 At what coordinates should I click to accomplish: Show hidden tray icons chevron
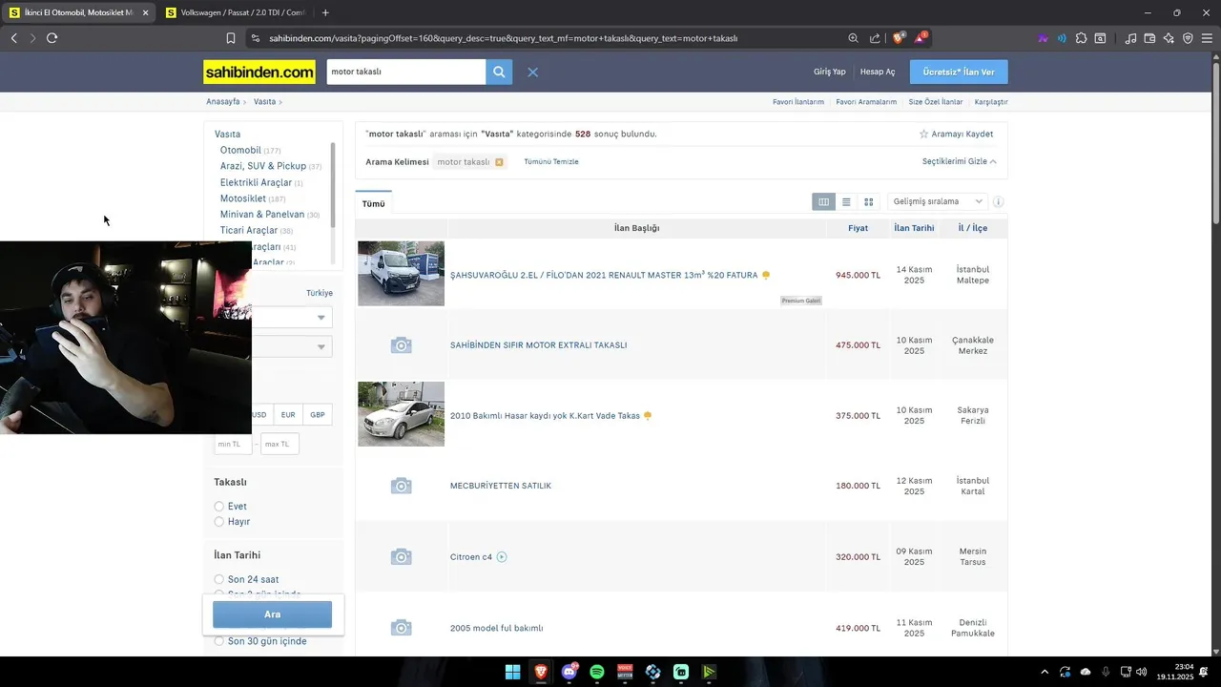click(1045, 672)
